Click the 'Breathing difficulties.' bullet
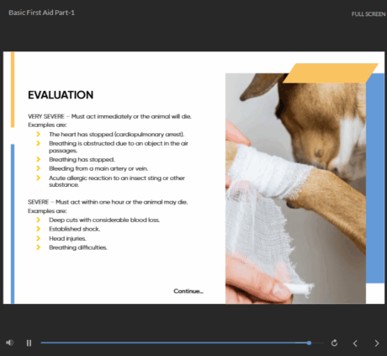Screen dimensions: 387x356 78,247
